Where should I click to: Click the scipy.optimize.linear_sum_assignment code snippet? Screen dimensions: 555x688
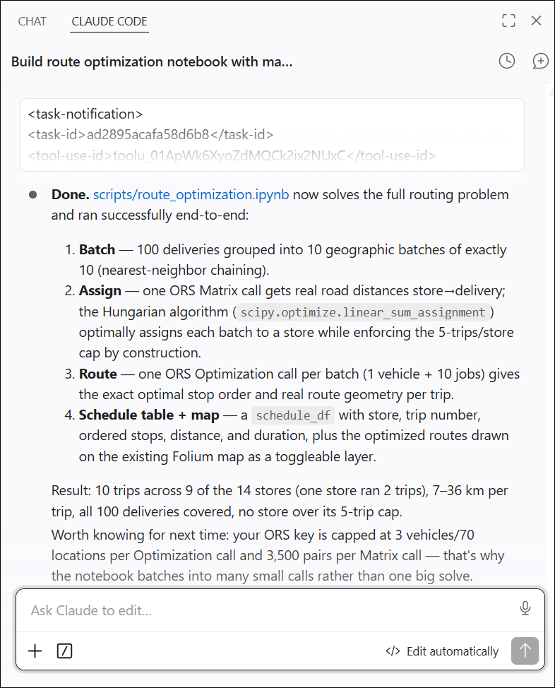coord(363,312)
